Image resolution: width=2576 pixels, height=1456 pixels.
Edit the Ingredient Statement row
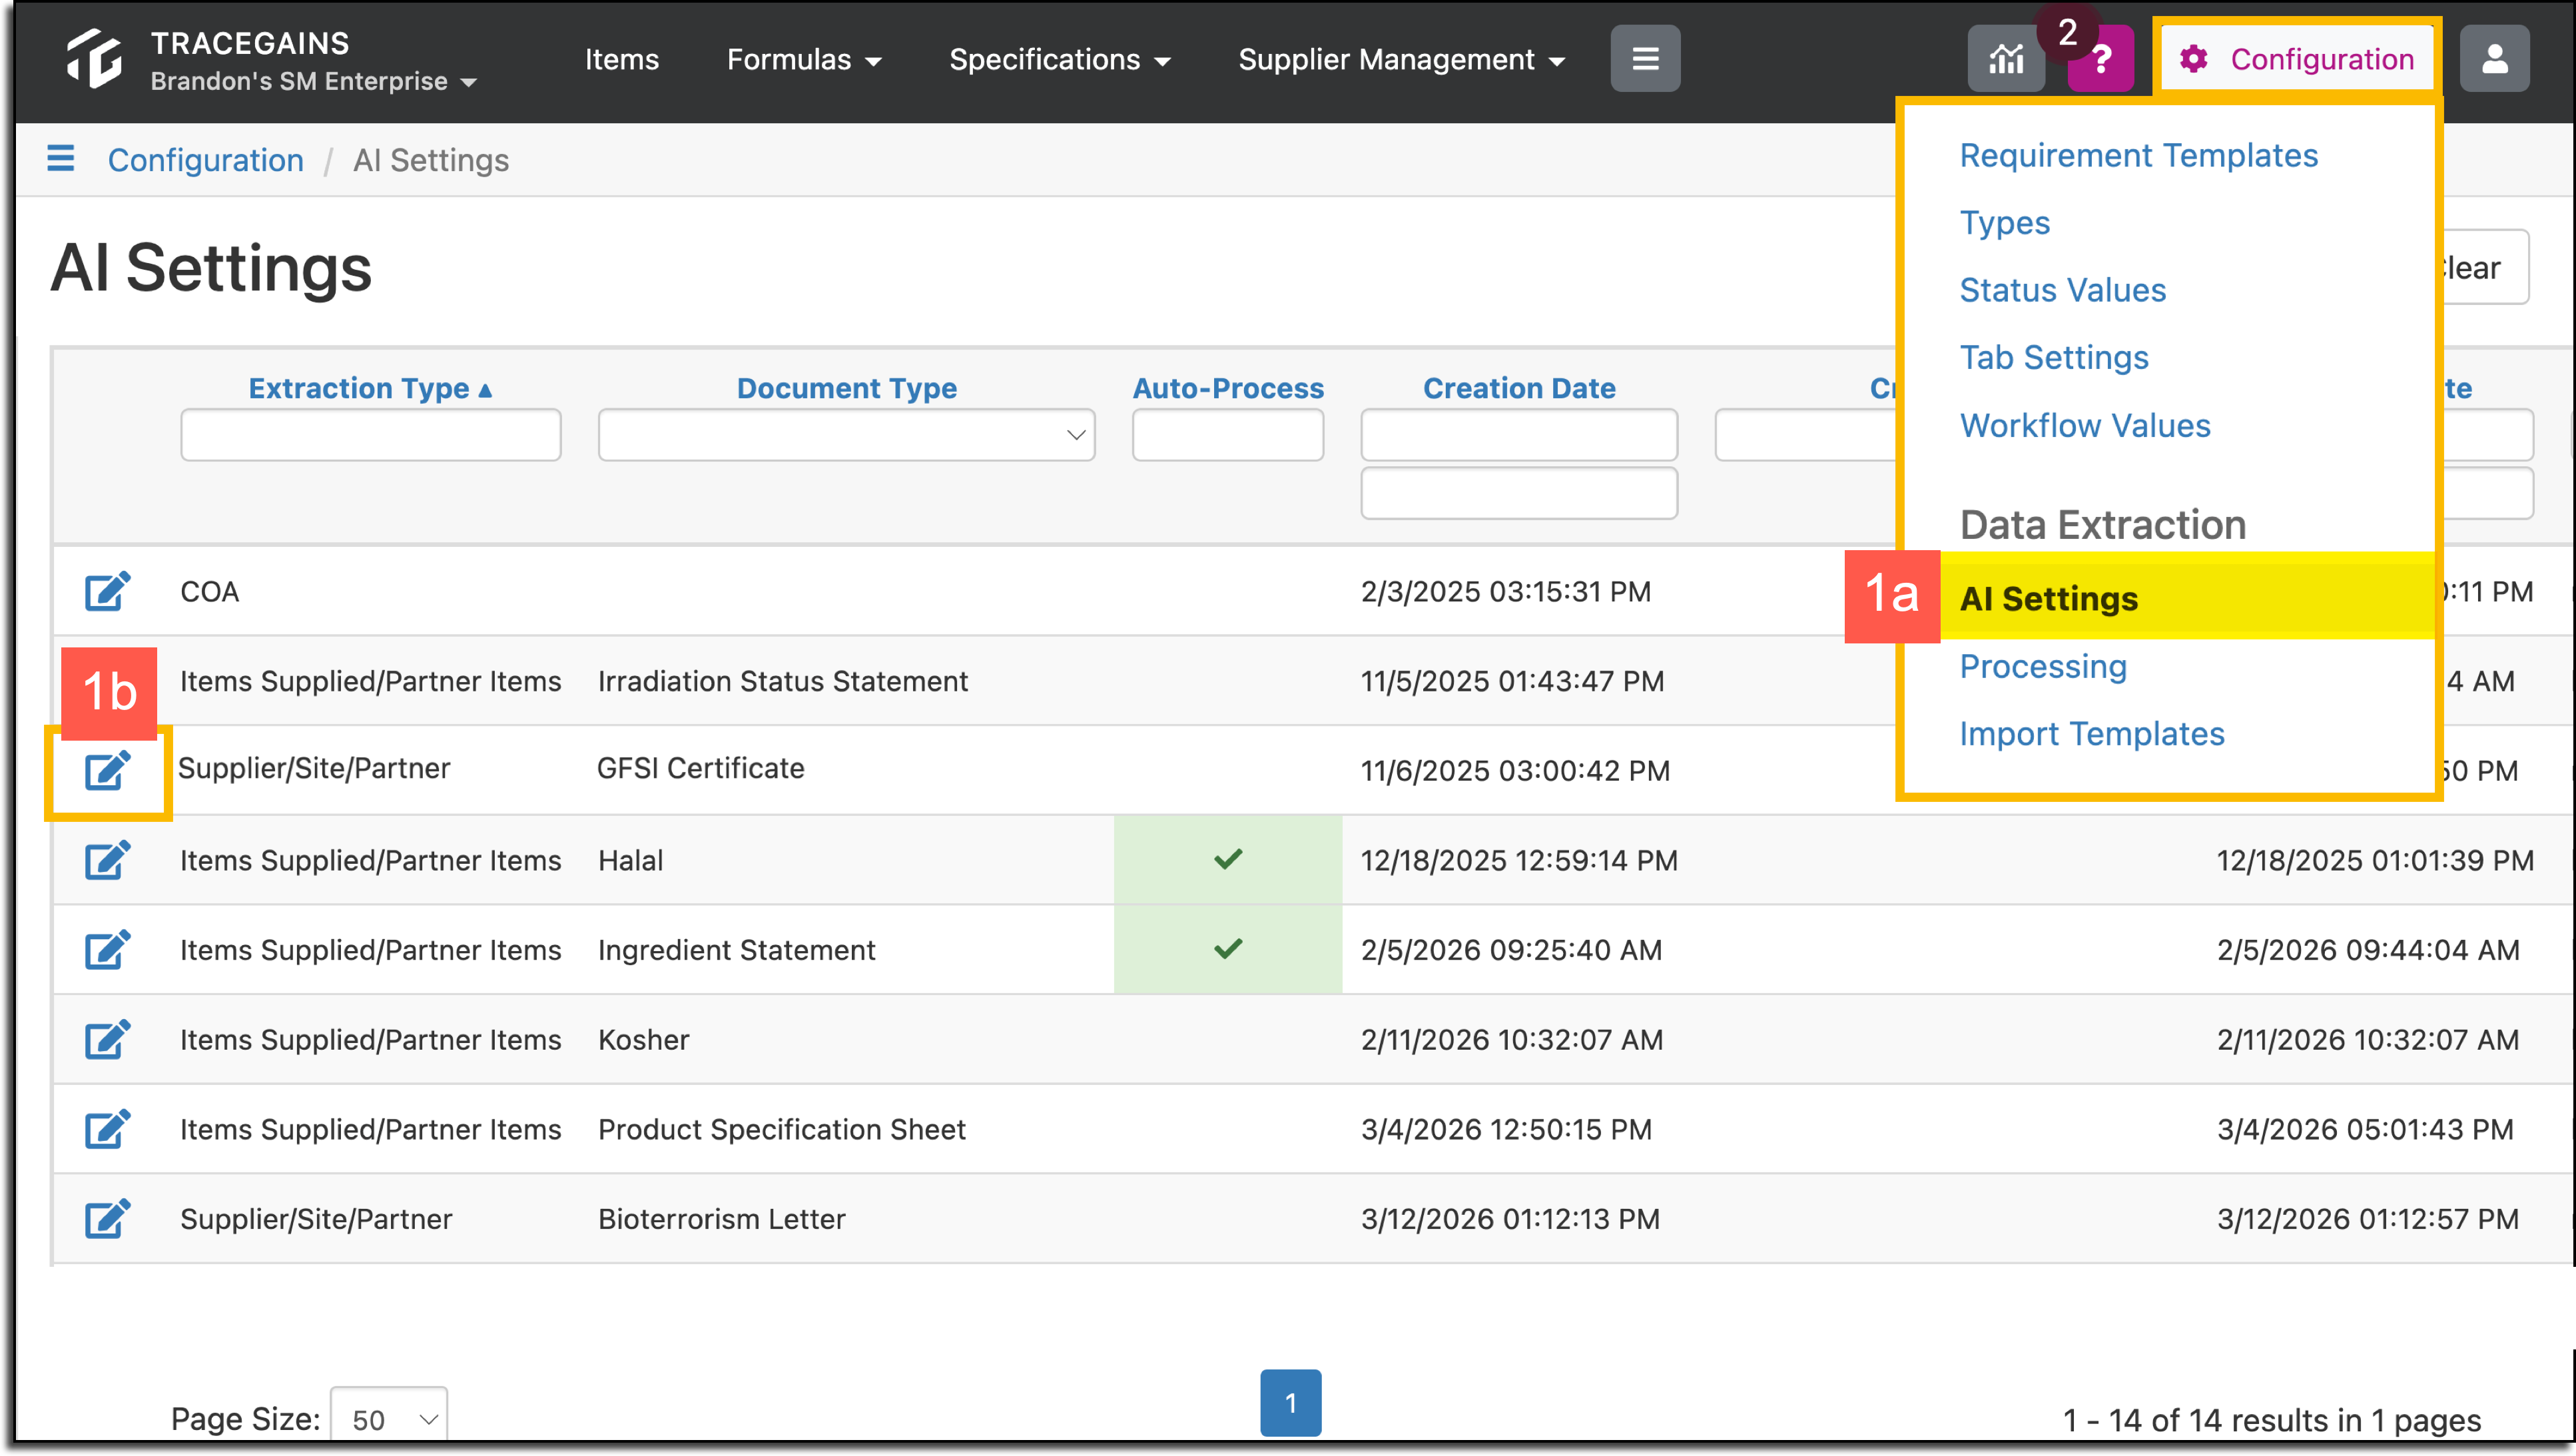pos(107,949)
